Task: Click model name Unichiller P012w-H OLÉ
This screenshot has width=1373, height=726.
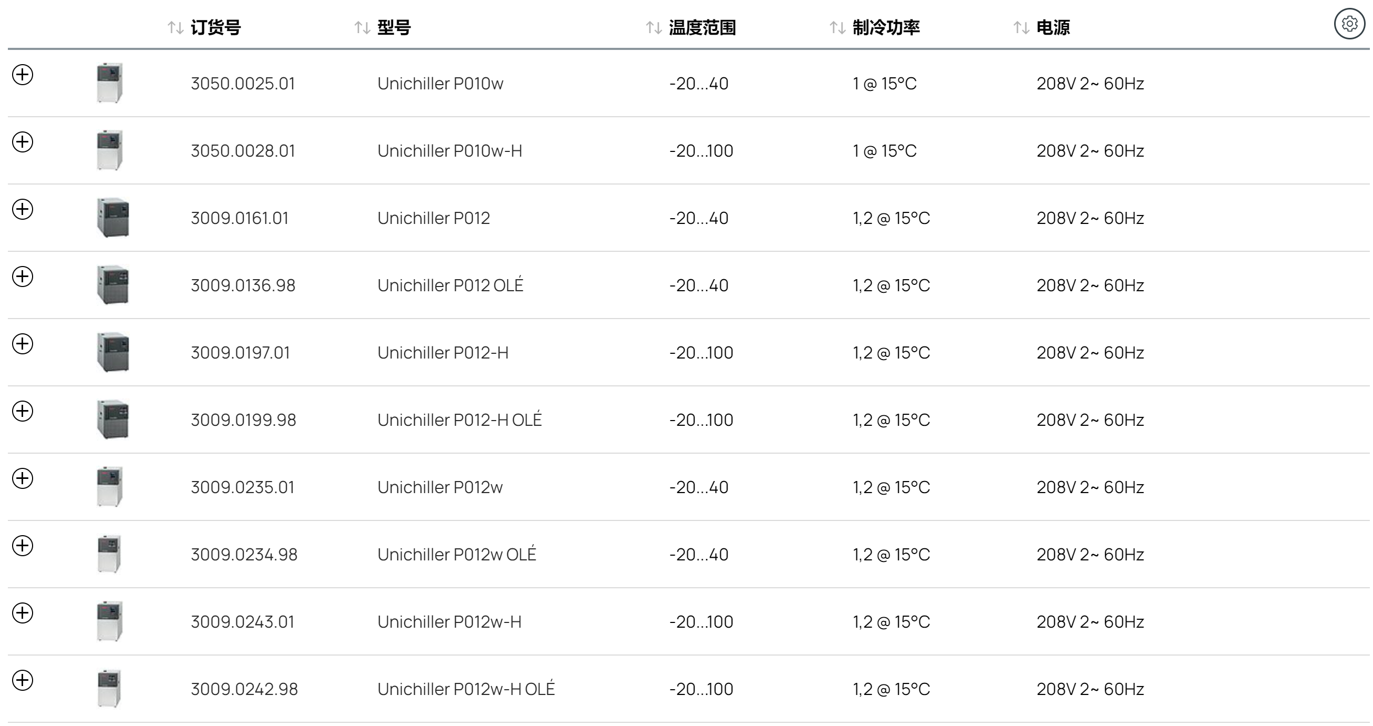Action: [467, 689]
